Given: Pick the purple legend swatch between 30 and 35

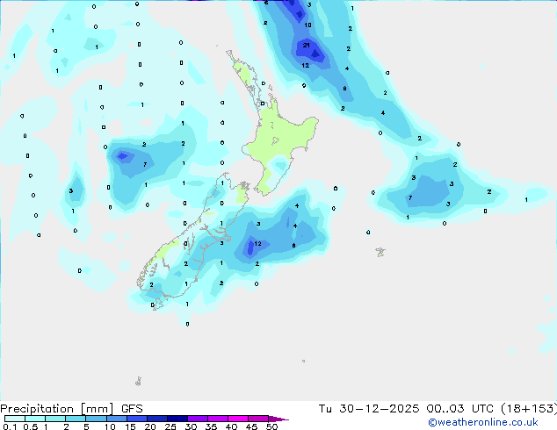Looking at the screenshot, I should [197, 419].
